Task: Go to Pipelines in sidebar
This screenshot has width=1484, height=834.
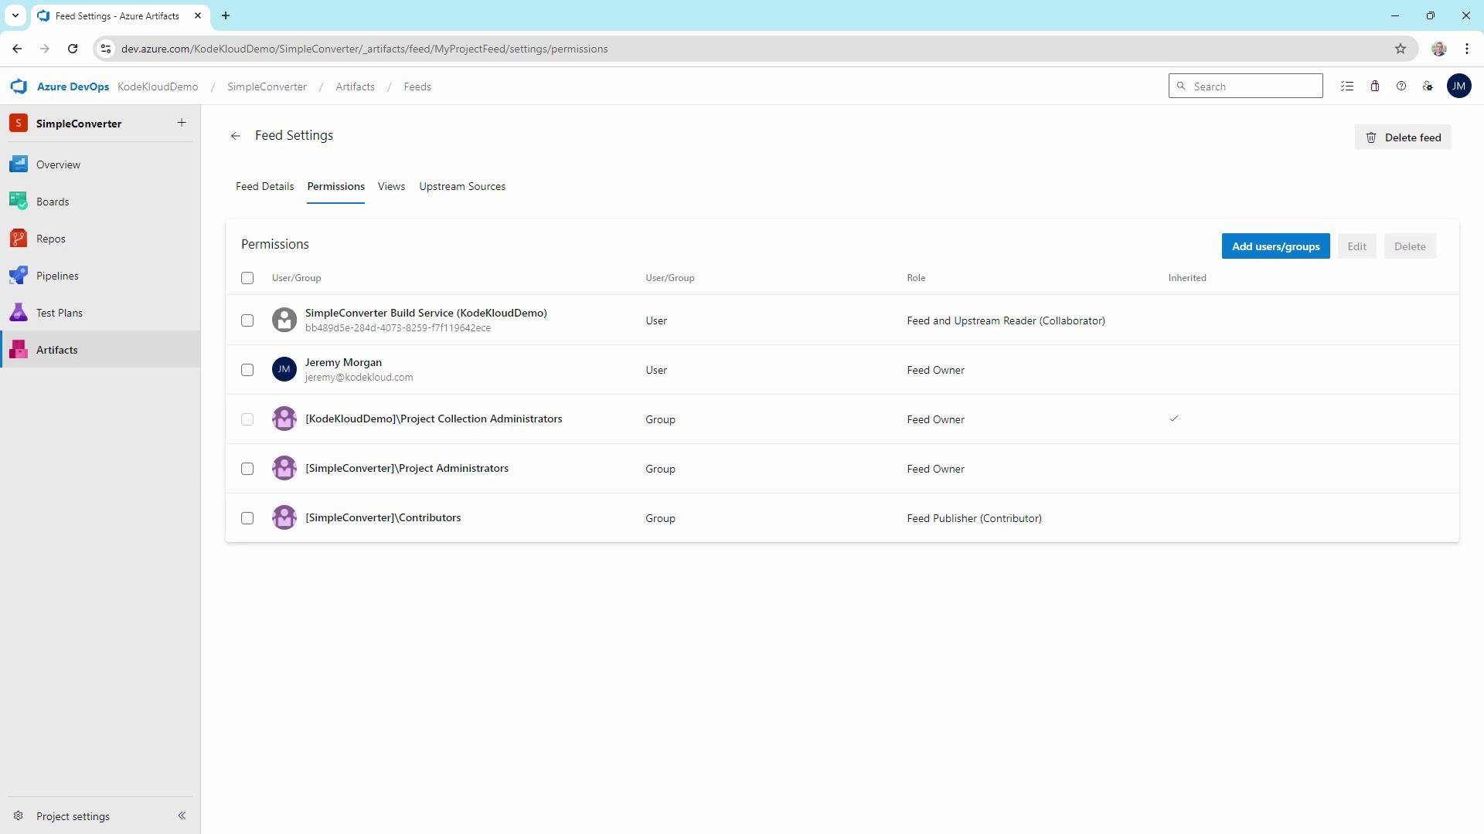Action: [x=57, y=276]
